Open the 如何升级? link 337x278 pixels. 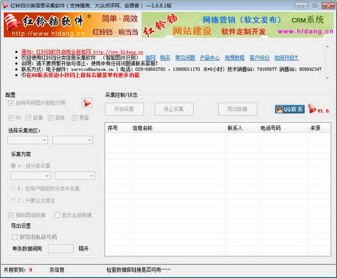tap(287, 58)
